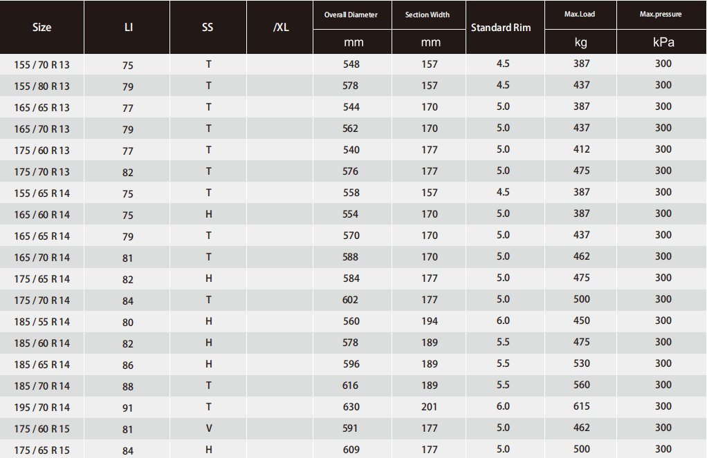The height and width of the screenshot is (458, 707).
Task: Select the 175 / 65 R 15 size cell
Action: 42,450
